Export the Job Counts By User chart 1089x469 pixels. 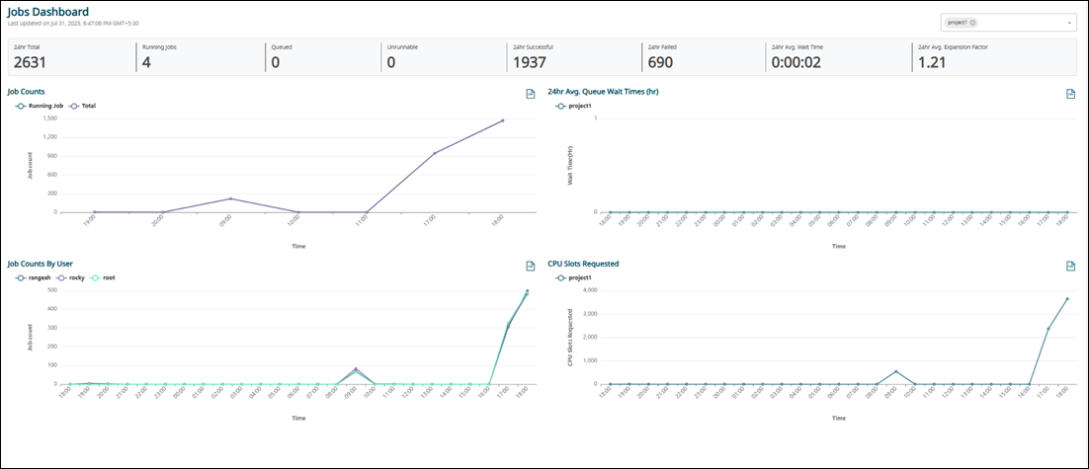coord(531,266)
